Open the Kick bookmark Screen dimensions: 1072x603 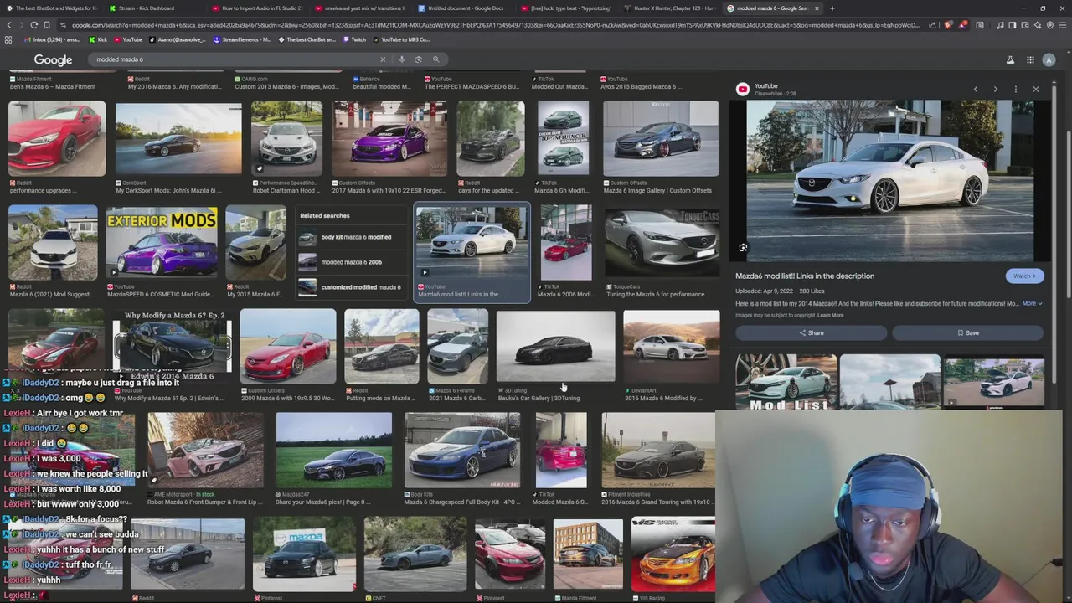click(x=99, y=39)
